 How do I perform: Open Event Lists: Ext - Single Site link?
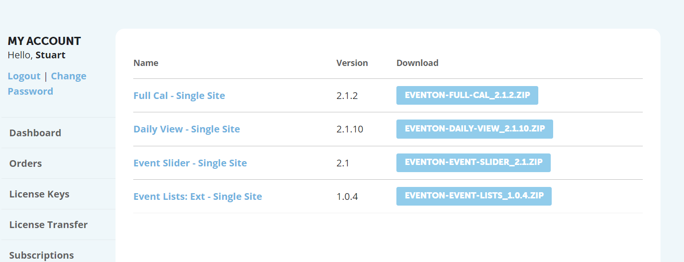click(x=197, y=196)
